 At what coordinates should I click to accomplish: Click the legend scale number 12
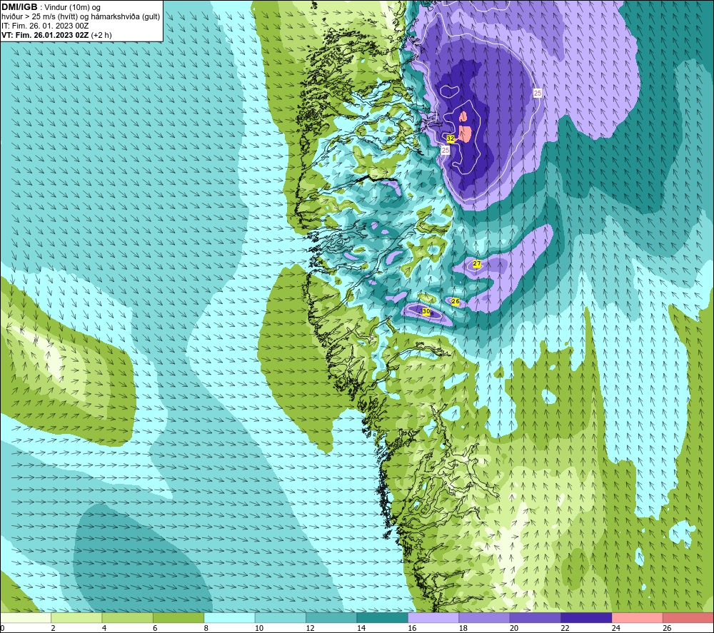[x=310, y=628]
